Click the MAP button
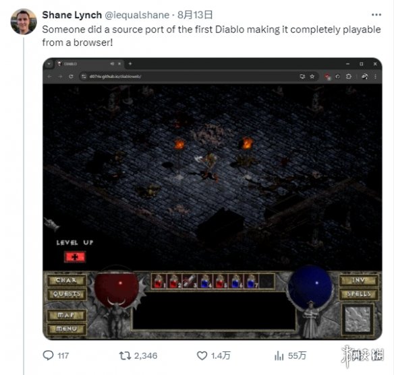 tap(66, 315)
